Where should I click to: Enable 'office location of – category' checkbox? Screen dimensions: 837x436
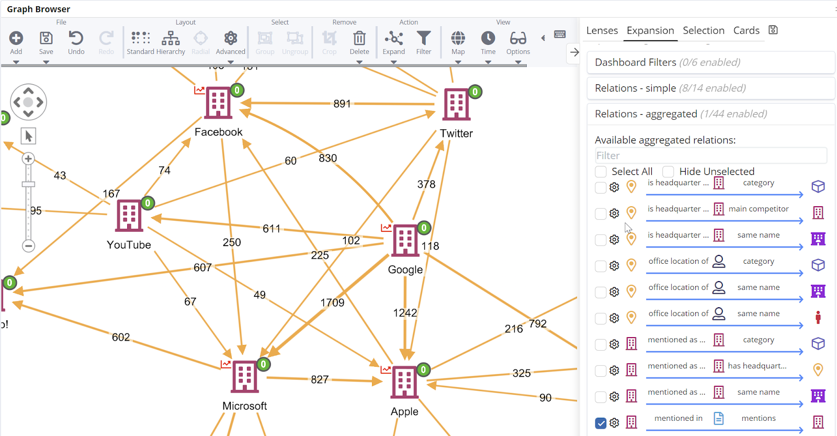point(601,266)
